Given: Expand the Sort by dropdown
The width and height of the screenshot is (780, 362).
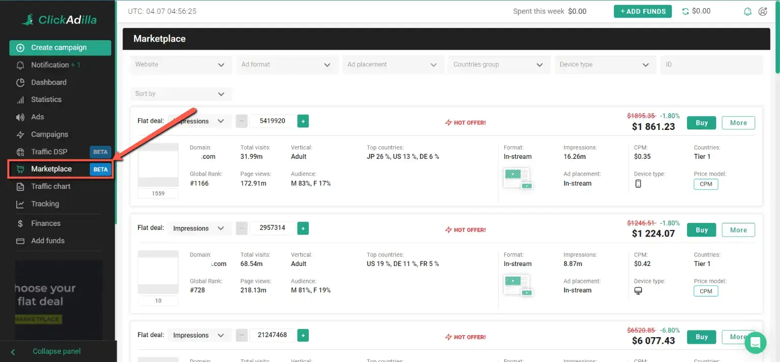Looking at the screenshot, I should tap(181, 94).
